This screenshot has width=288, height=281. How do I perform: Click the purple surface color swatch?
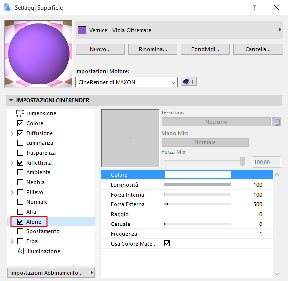pyautogui.click(x=82, y=30)
